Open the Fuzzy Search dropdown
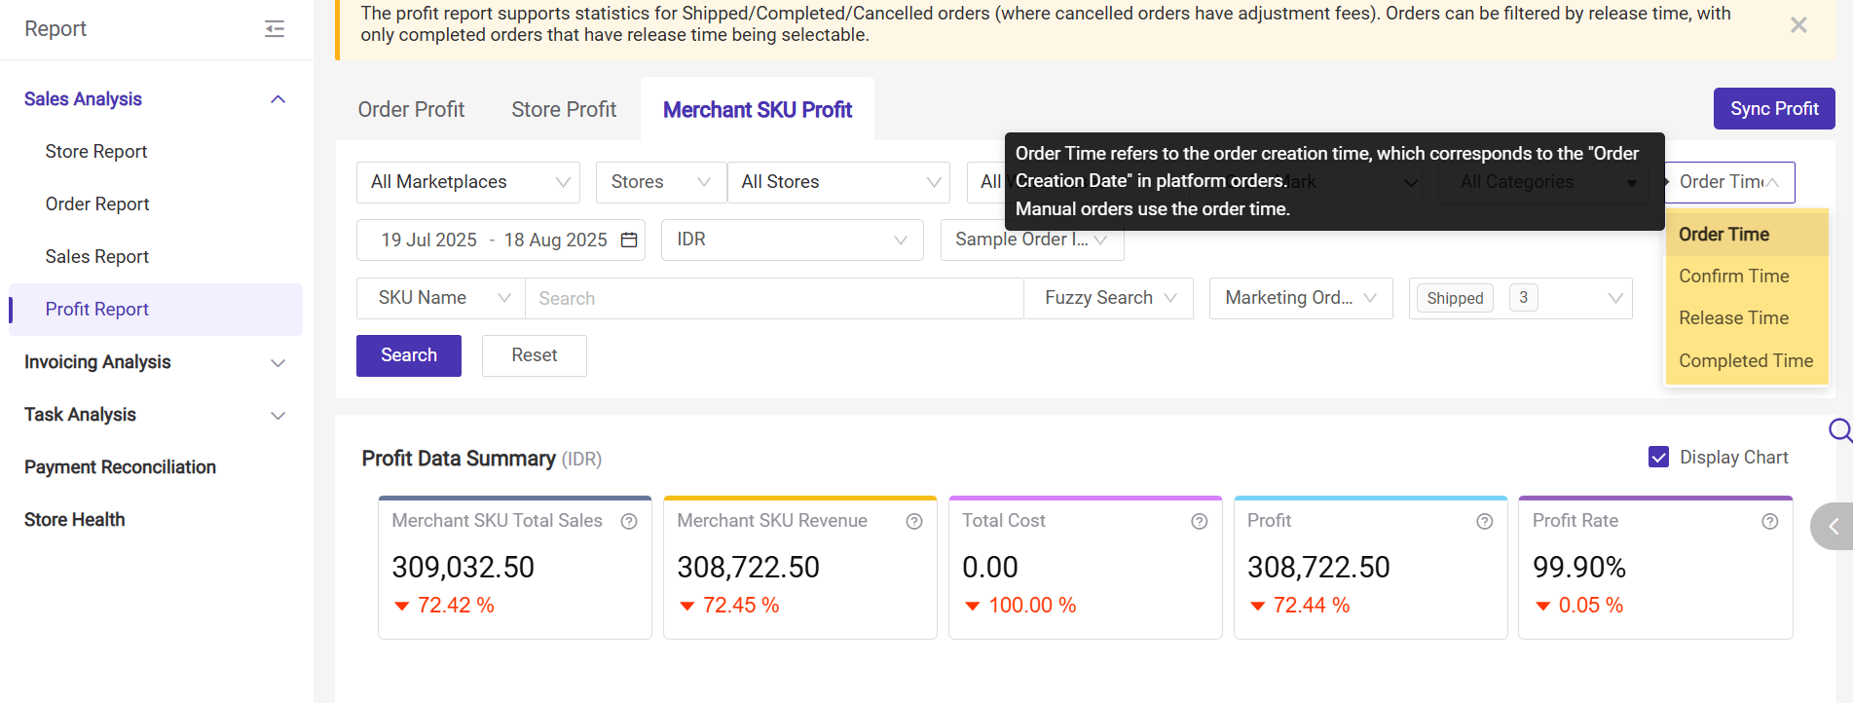 (x=1109, y=298)
